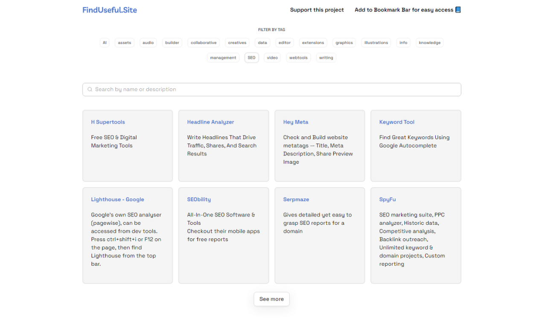Click 'Write Headlines That Drive Traffic' description
542x324 pixels.
(x=222, y=145)
